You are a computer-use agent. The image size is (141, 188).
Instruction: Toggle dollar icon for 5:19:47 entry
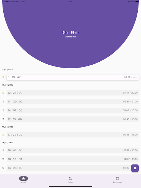3,77
